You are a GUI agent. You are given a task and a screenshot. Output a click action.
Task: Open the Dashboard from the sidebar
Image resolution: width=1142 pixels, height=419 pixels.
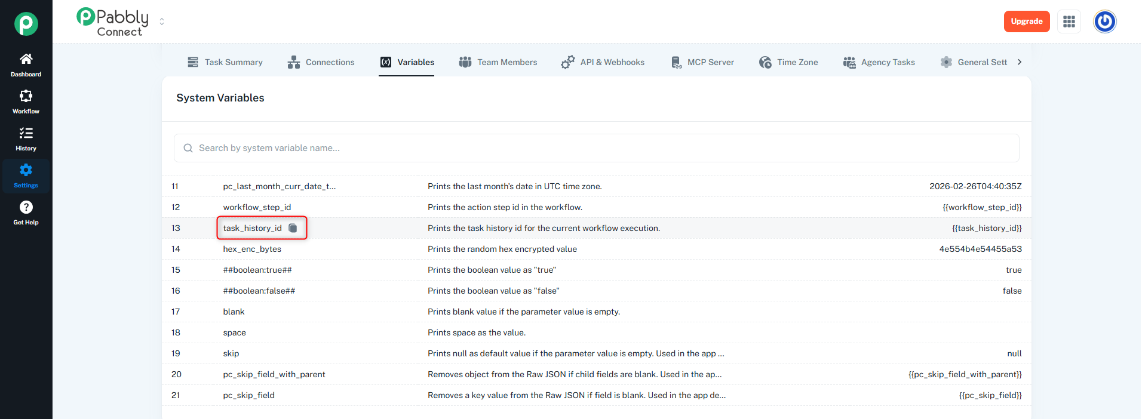[x=26, y=64]
